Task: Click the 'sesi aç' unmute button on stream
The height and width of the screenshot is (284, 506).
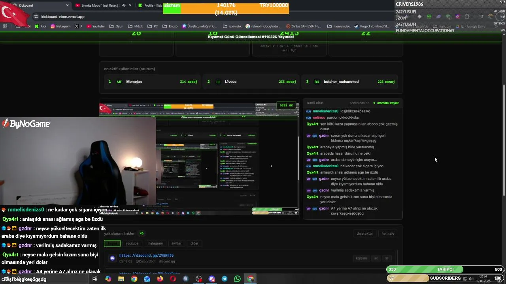Action: pyautogui.click(x=286, y=105)
